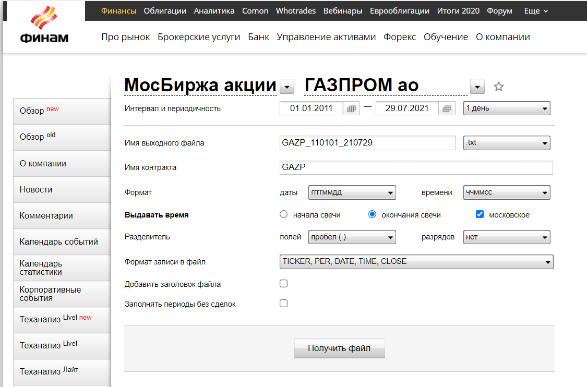The width and height of the screenshot is (587, 387).
Task: Open the date format ггггммдд dropdown
Action: (x=352, y=192)
